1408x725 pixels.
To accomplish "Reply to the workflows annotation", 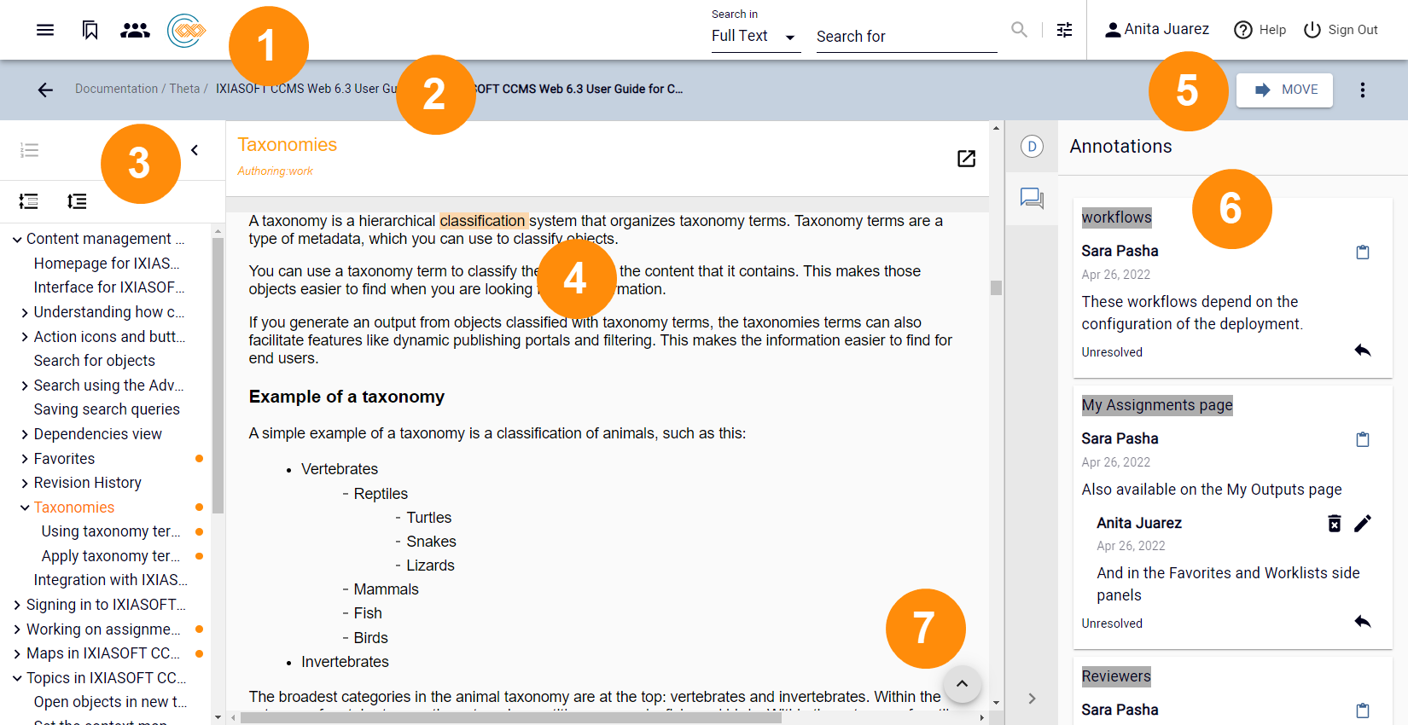I will click(1363, 351).
